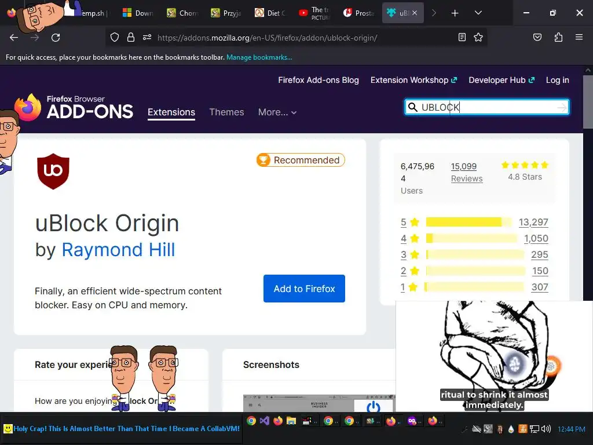Image resolution: width=593 pixels, height=445 pixels.
Task: Open the 15,099 Reviews link
Action: 467,173
